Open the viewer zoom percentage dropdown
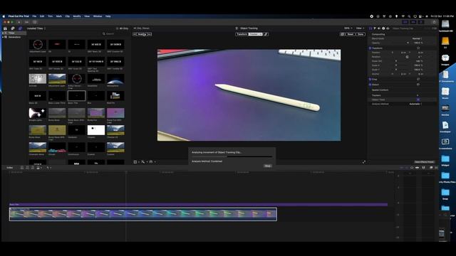Viewport: 456px width, 256px height. [348, 28]
